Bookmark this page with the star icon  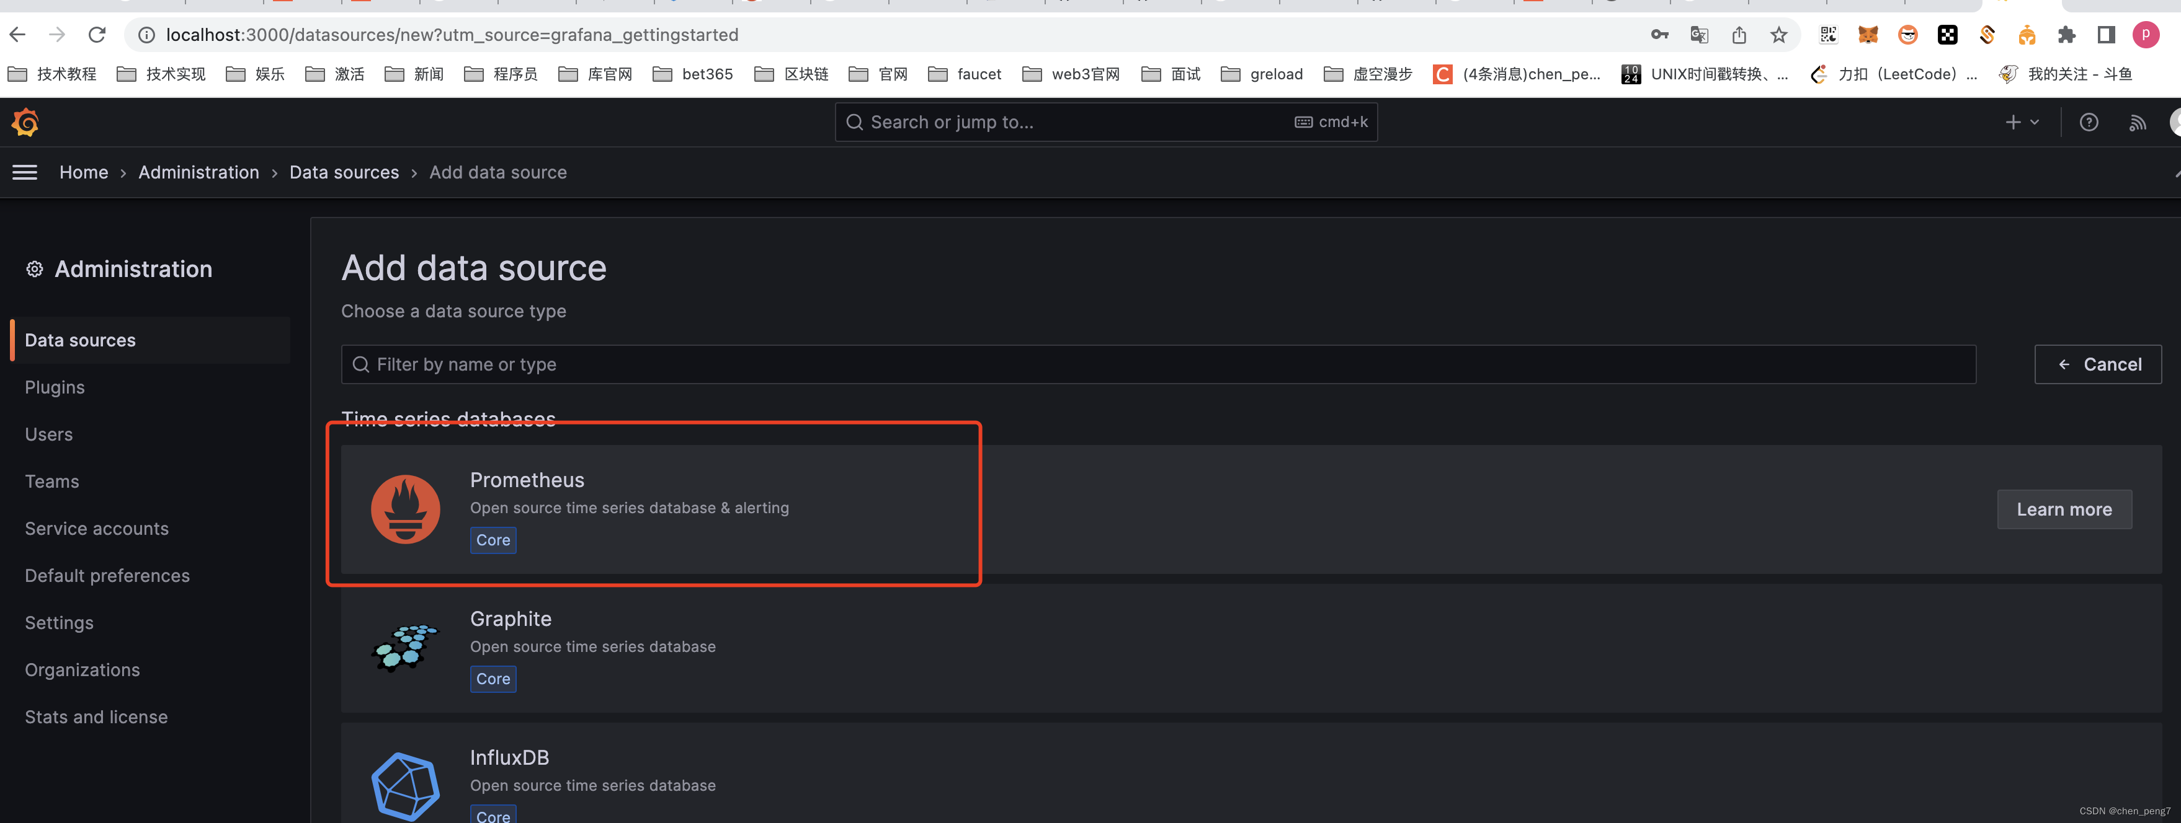coord(1779,35)
